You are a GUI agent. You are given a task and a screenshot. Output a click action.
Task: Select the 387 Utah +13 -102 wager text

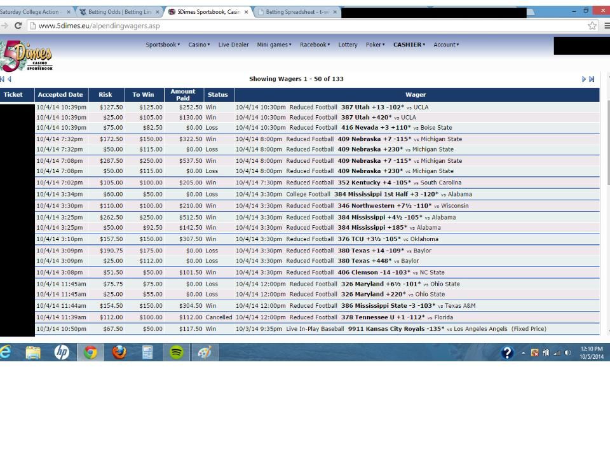(x=373, y=107)
